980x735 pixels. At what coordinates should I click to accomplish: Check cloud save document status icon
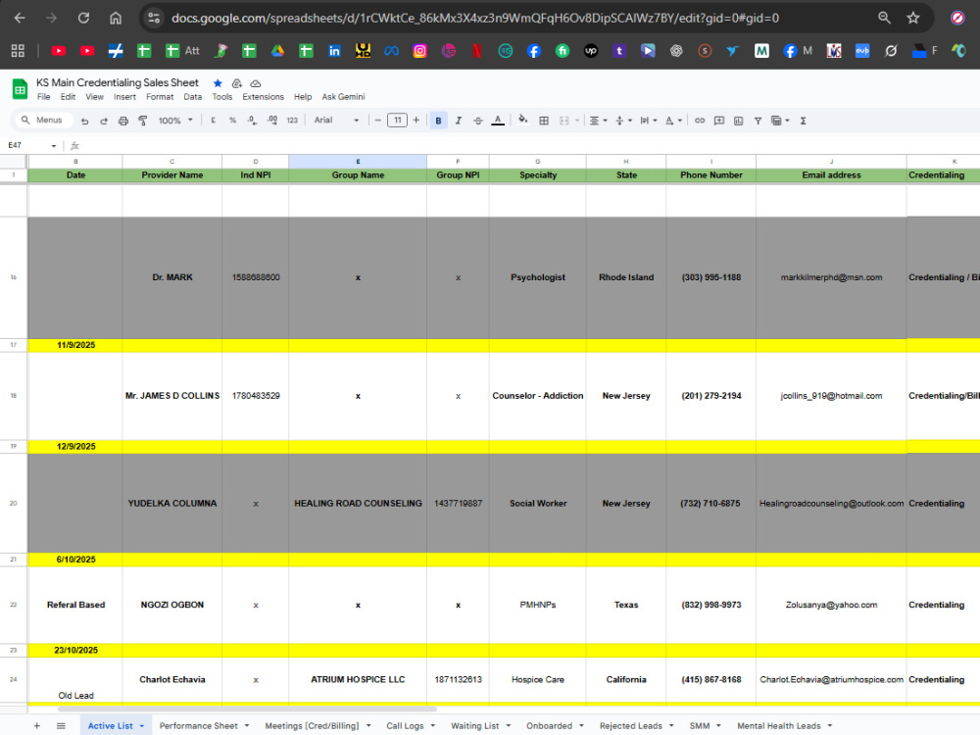(x=255, y=83)
